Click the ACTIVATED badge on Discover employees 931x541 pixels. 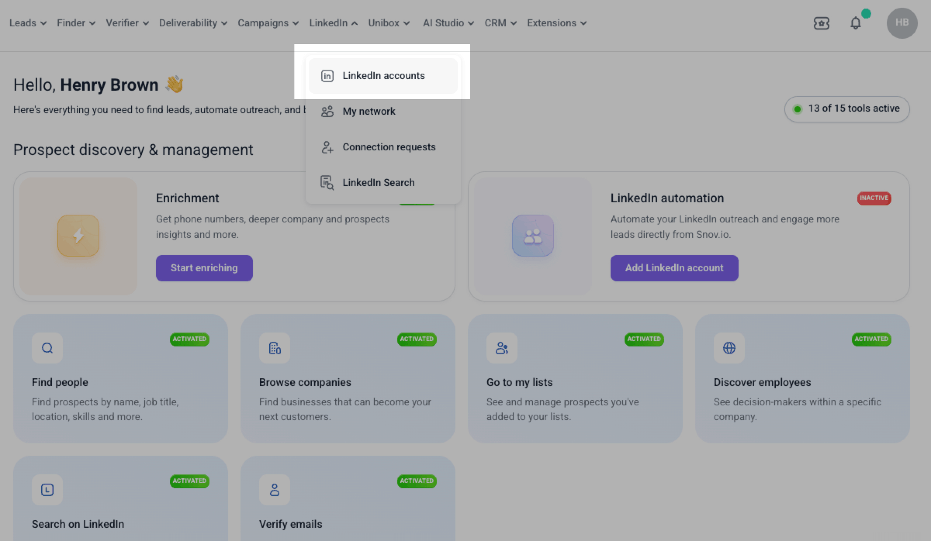872,339
